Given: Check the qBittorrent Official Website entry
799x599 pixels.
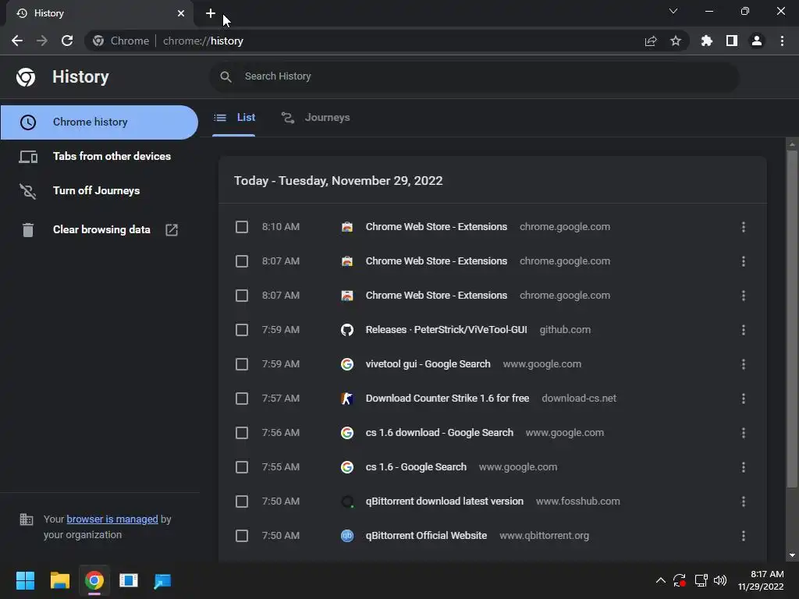Looking at the screenshot, I should (x=242, y=536).
